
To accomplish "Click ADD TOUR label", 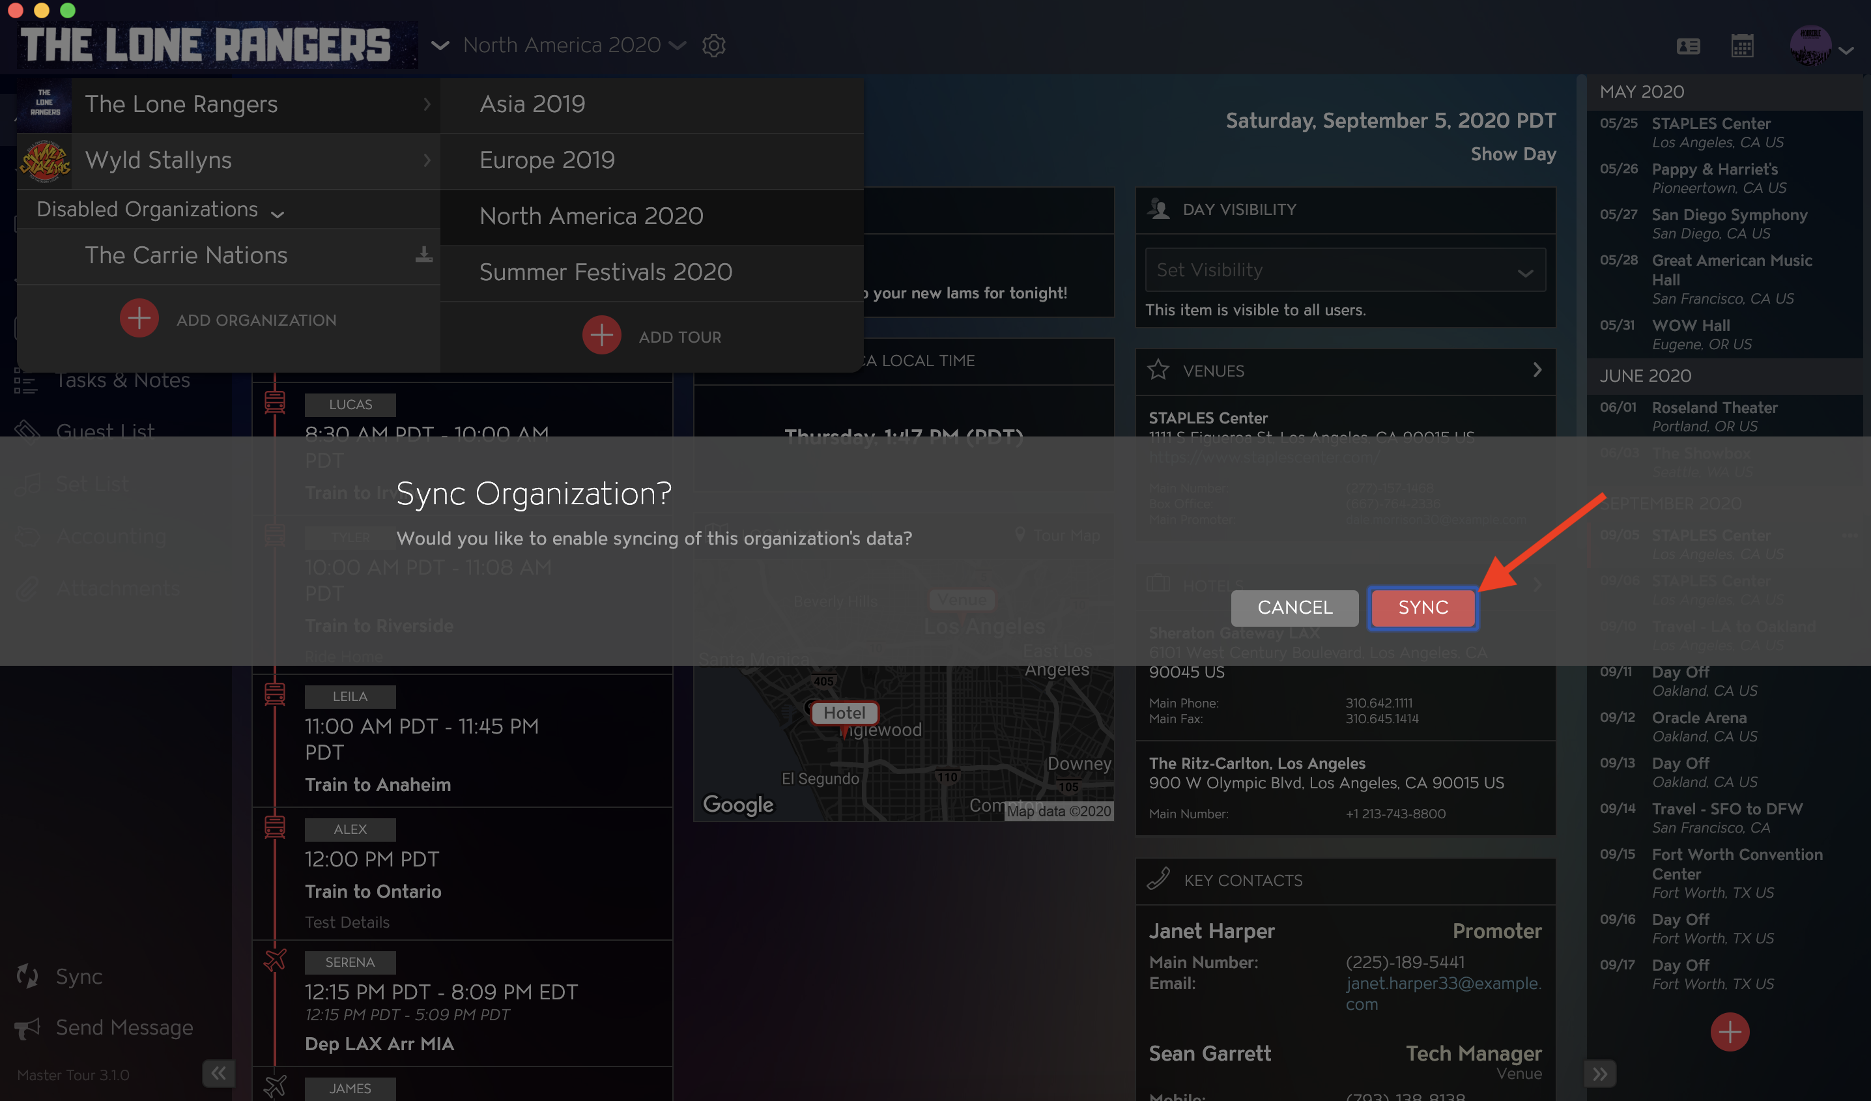I will (679, 337).
